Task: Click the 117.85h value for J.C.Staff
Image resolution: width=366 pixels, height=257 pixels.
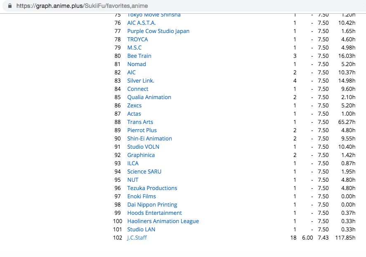Action: click(345, 238)
